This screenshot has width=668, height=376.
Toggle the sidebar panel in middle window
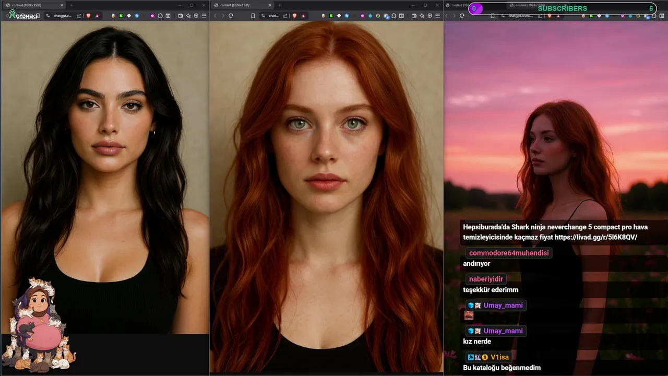pos(401,16)
